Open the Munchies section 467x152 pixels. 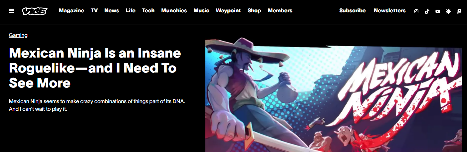[174, 11]
